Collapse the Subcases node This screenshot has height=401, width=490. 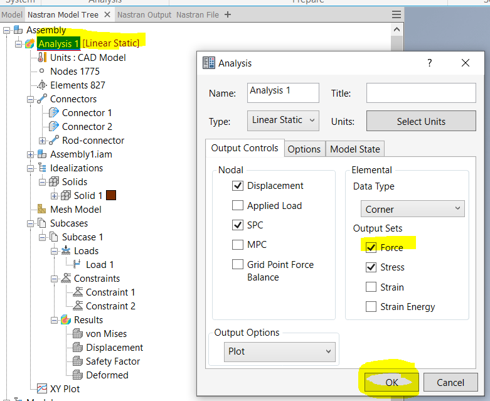(x=30, y=223)
